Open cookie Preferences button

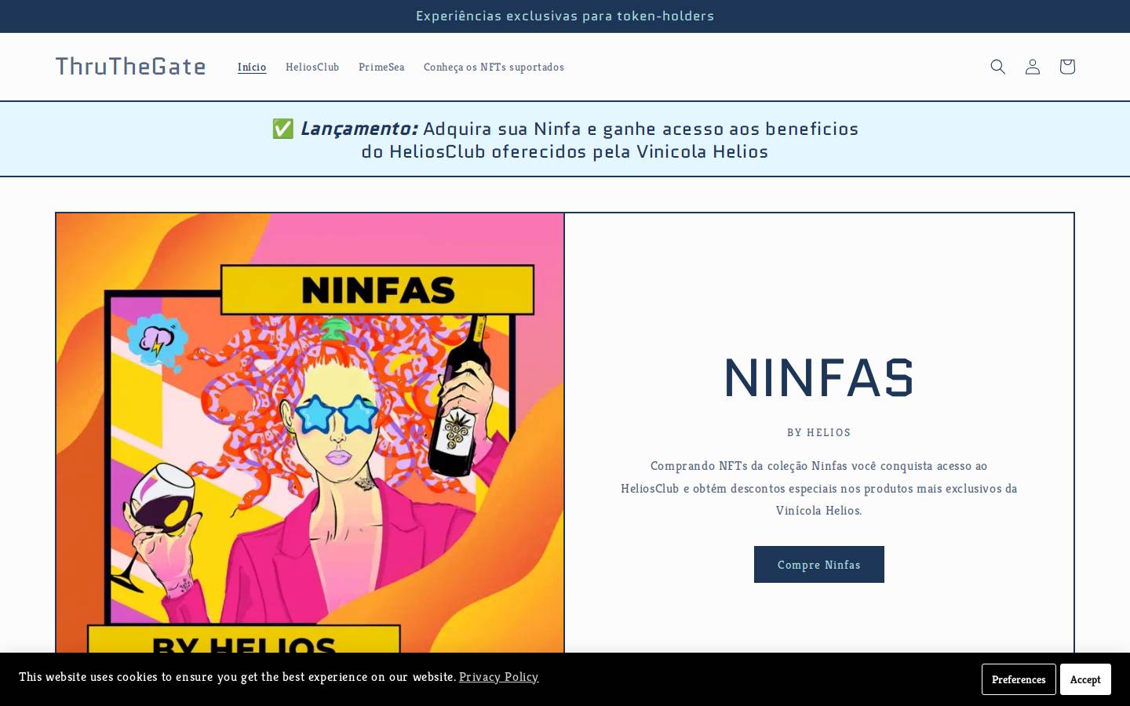tap(1019, 679)
